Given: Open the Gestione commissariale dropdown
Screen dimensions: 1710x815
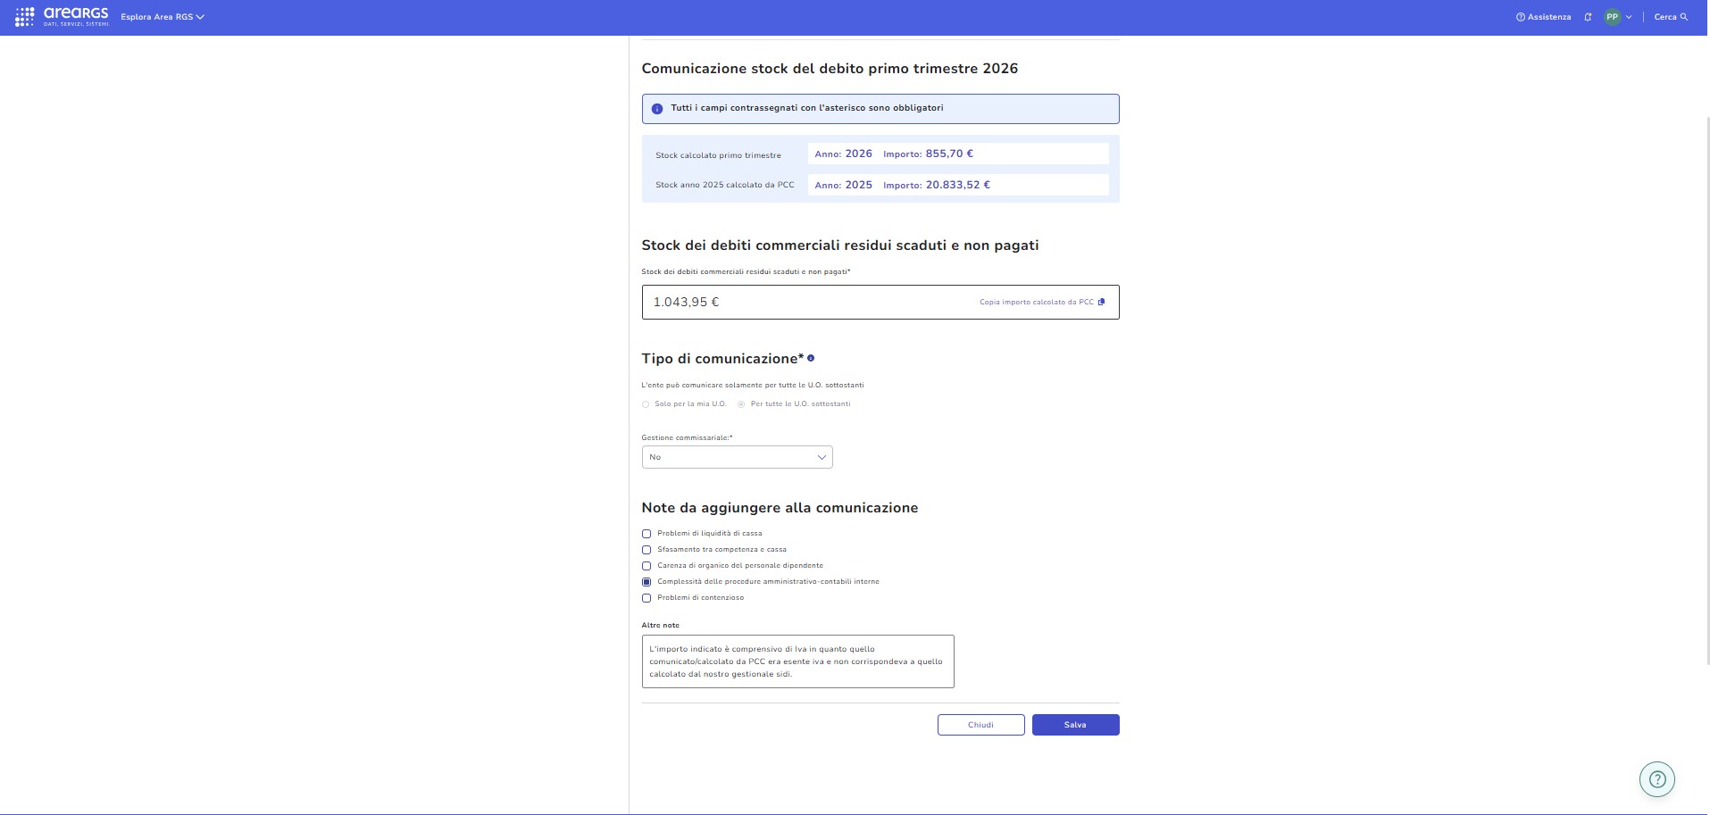Looking at the screenshot, I should [x=737, y=457].
